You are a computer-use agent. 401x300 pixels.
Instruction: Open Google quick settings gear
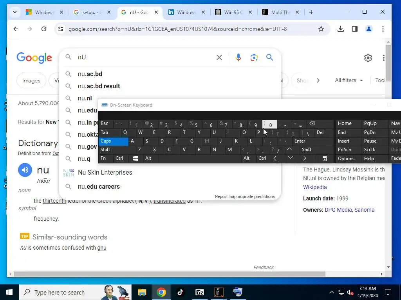(x=368, y=58)
